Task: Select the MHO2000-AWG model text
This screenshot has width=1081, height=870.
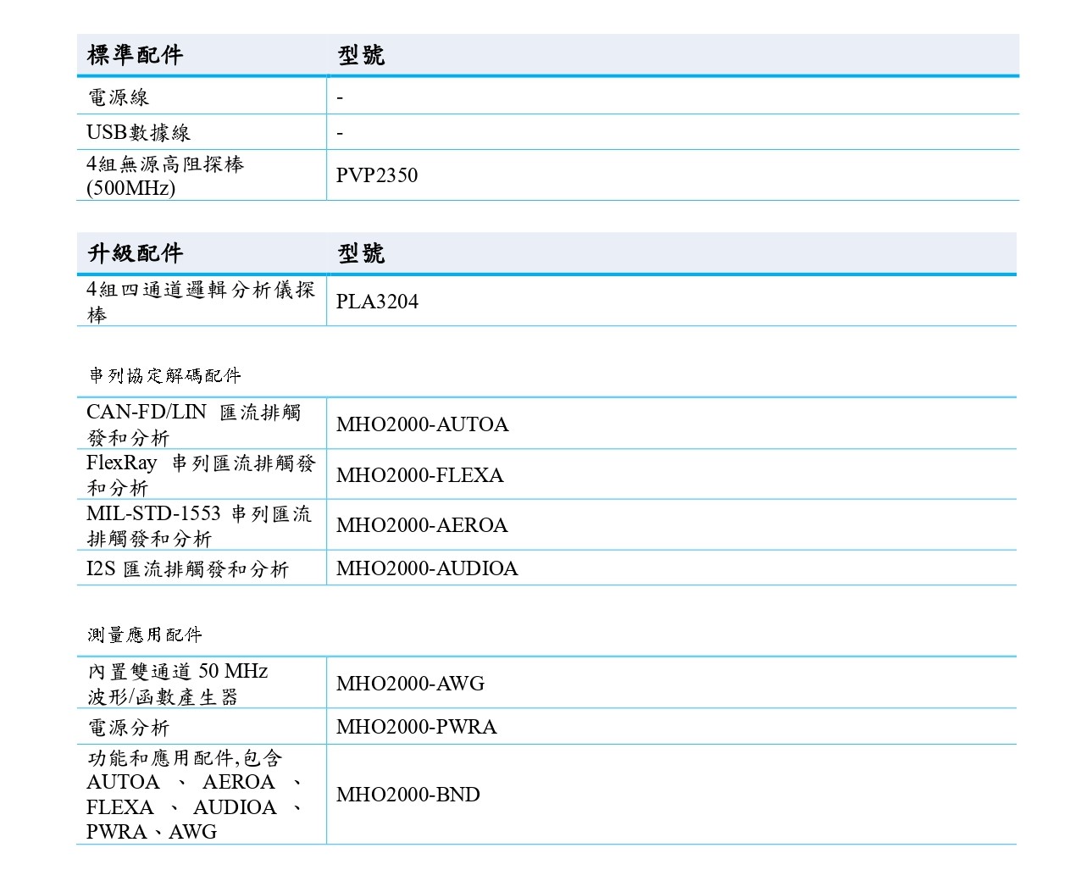Action: [x=410, y=684]
